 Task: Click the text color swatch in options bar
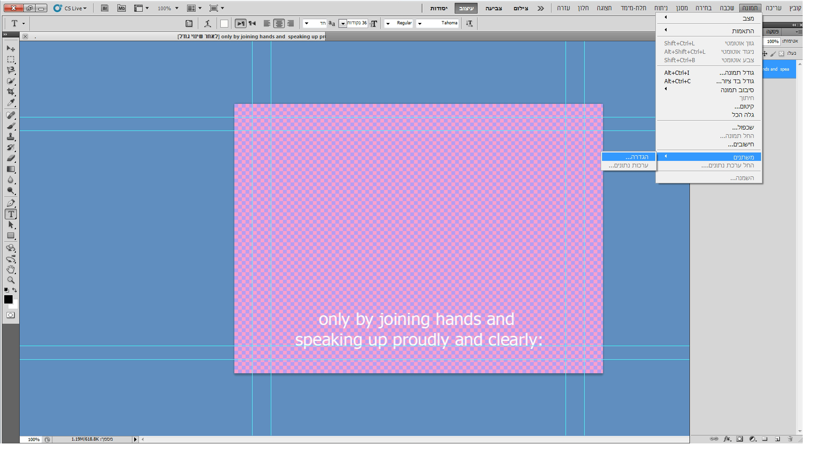[x=225, y=23]
